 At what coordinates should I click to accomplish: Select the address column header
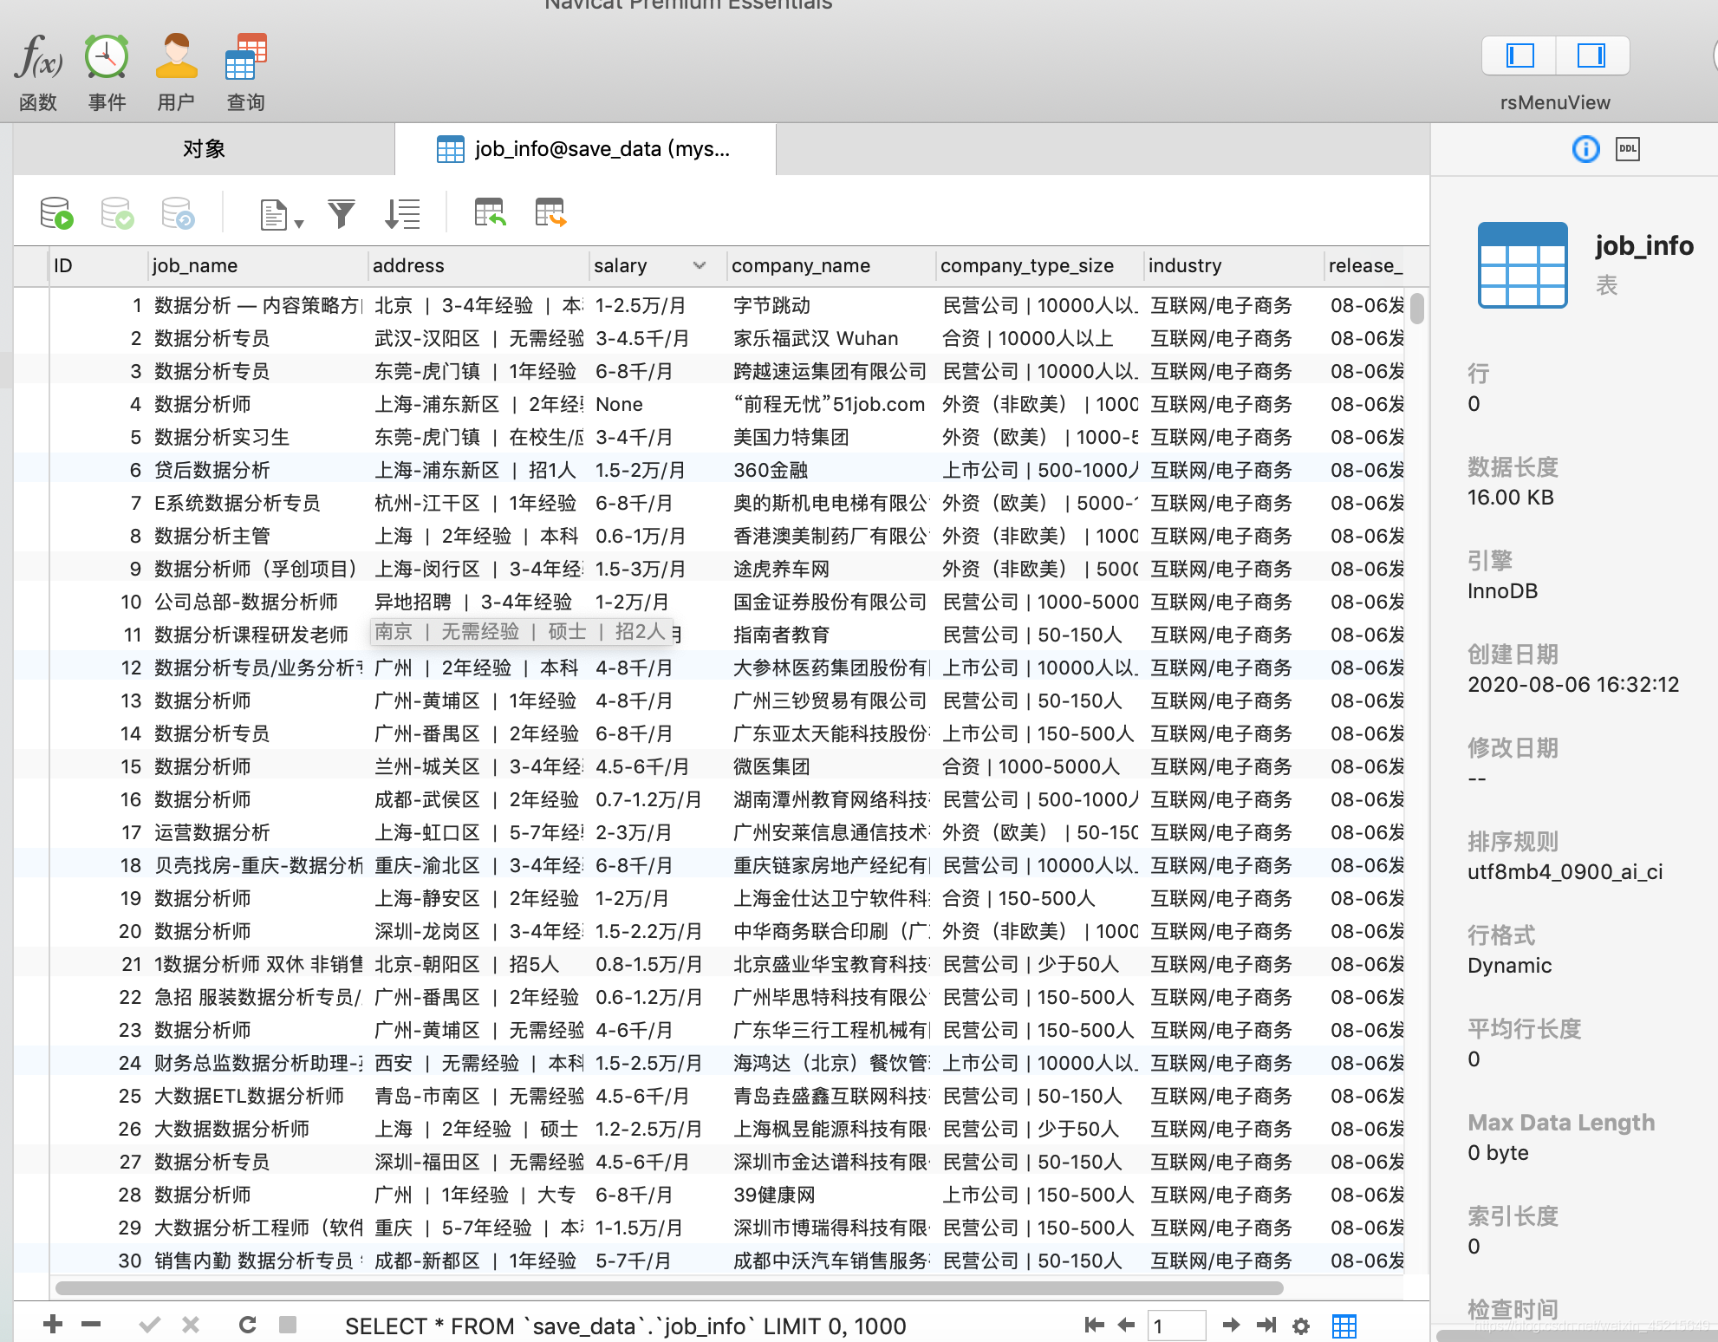coord(478,265)
